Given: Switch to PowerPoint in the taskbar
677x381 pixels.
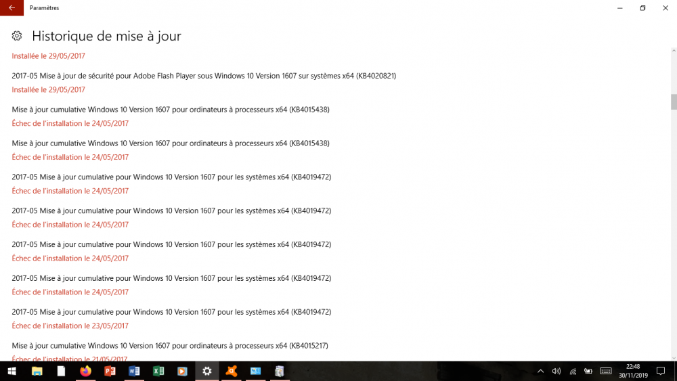Looking at the screenshot, I should point(110,371).
